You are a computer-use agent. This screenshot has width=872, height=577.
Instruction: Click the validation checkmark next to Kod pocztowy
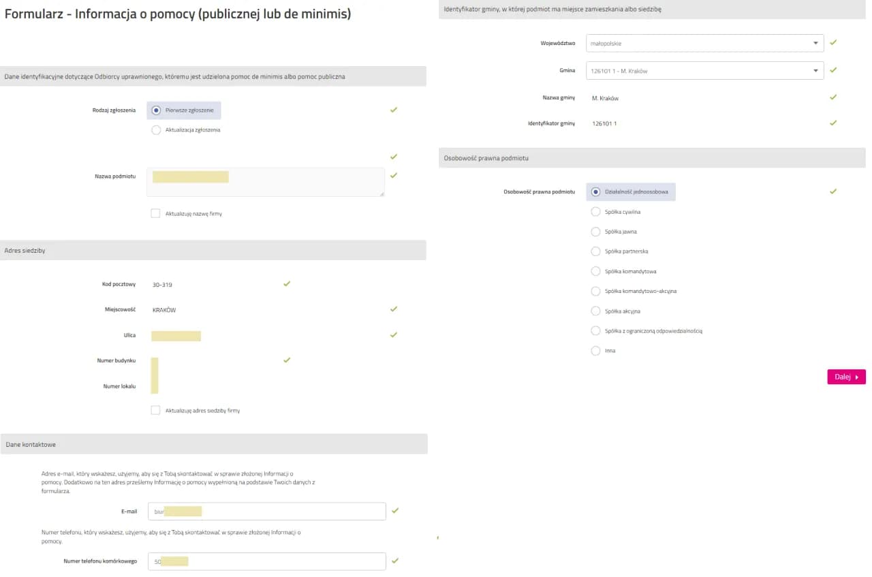pyautogui.click(x=287, y=283)
